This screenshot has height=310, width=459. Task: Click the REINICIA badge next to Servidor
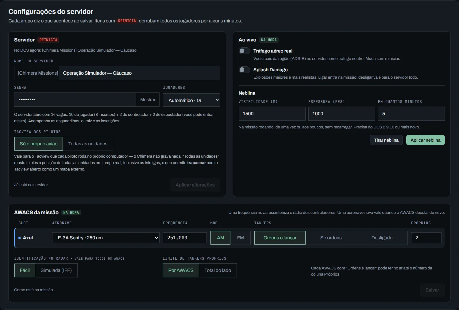coord(48,40)
